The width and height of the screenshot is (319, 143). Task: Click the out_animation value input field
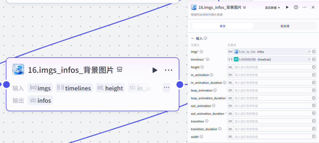pyautogui.click(x=272, y=106)
